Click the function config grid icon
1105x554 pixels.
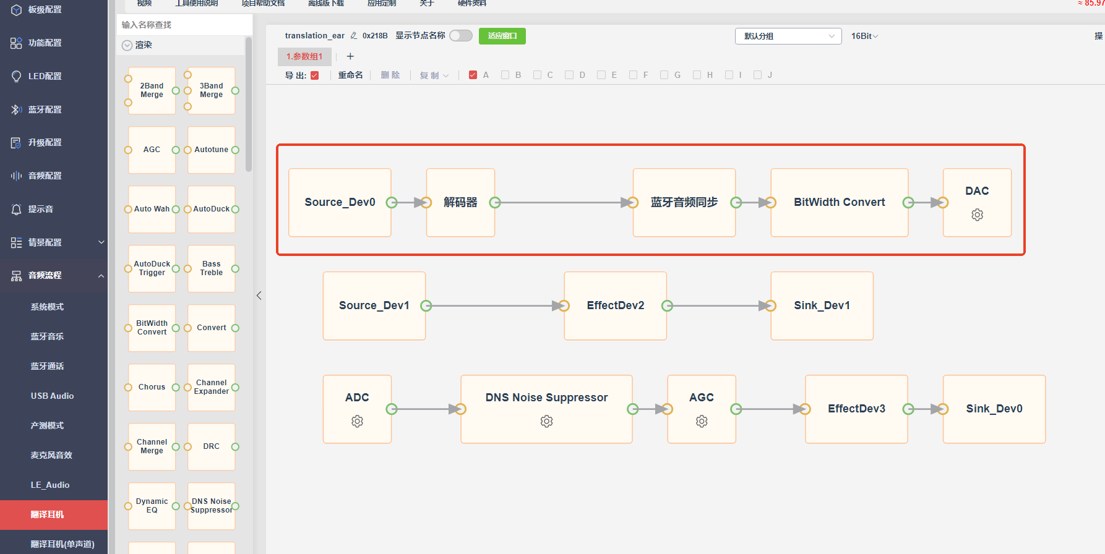(x=16, y=43)
